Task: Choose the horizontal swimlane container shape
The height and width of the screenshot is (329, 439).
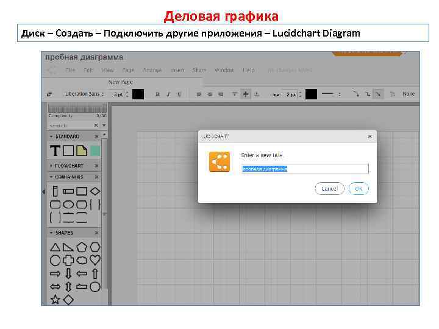Action: 68,191
